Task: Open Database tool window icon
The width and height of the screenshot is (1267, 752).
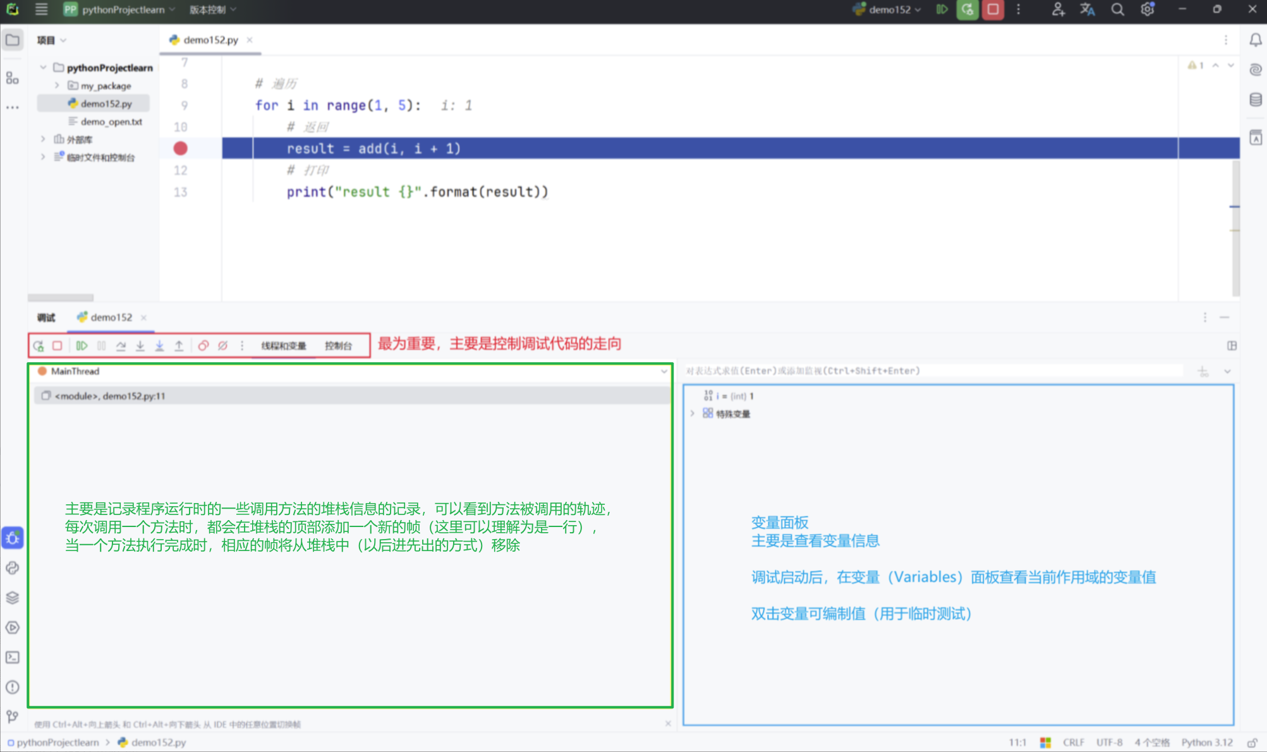Action: point(1256,99)
